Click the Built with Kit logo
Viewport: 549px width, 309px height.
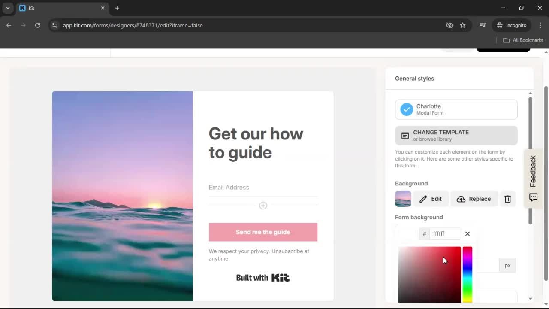[x=262, y=277]
